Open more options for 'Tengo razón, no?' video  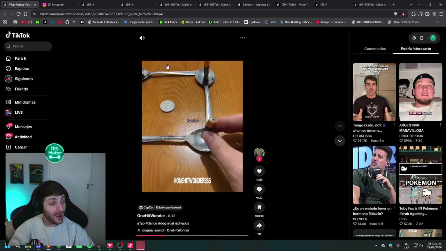pos(394,125)
